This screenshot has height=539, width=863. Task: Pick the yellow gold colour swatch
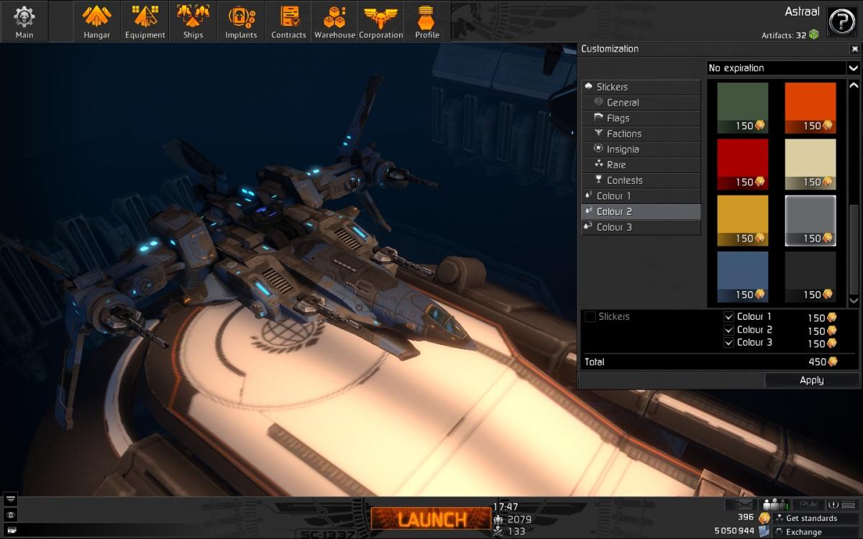pos(742,221)
